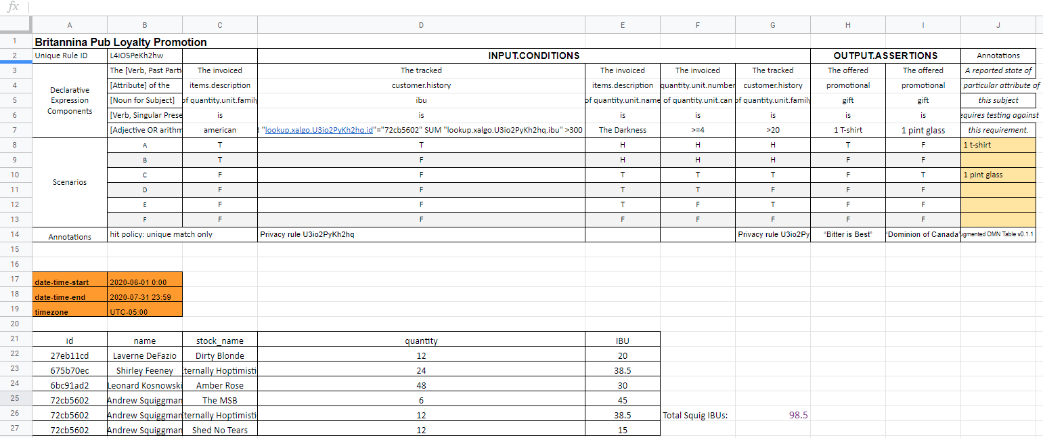This screenshot has height=438, width=1043.
Task: Click the Scenarios label cell
Action: [x=70, y=182]
